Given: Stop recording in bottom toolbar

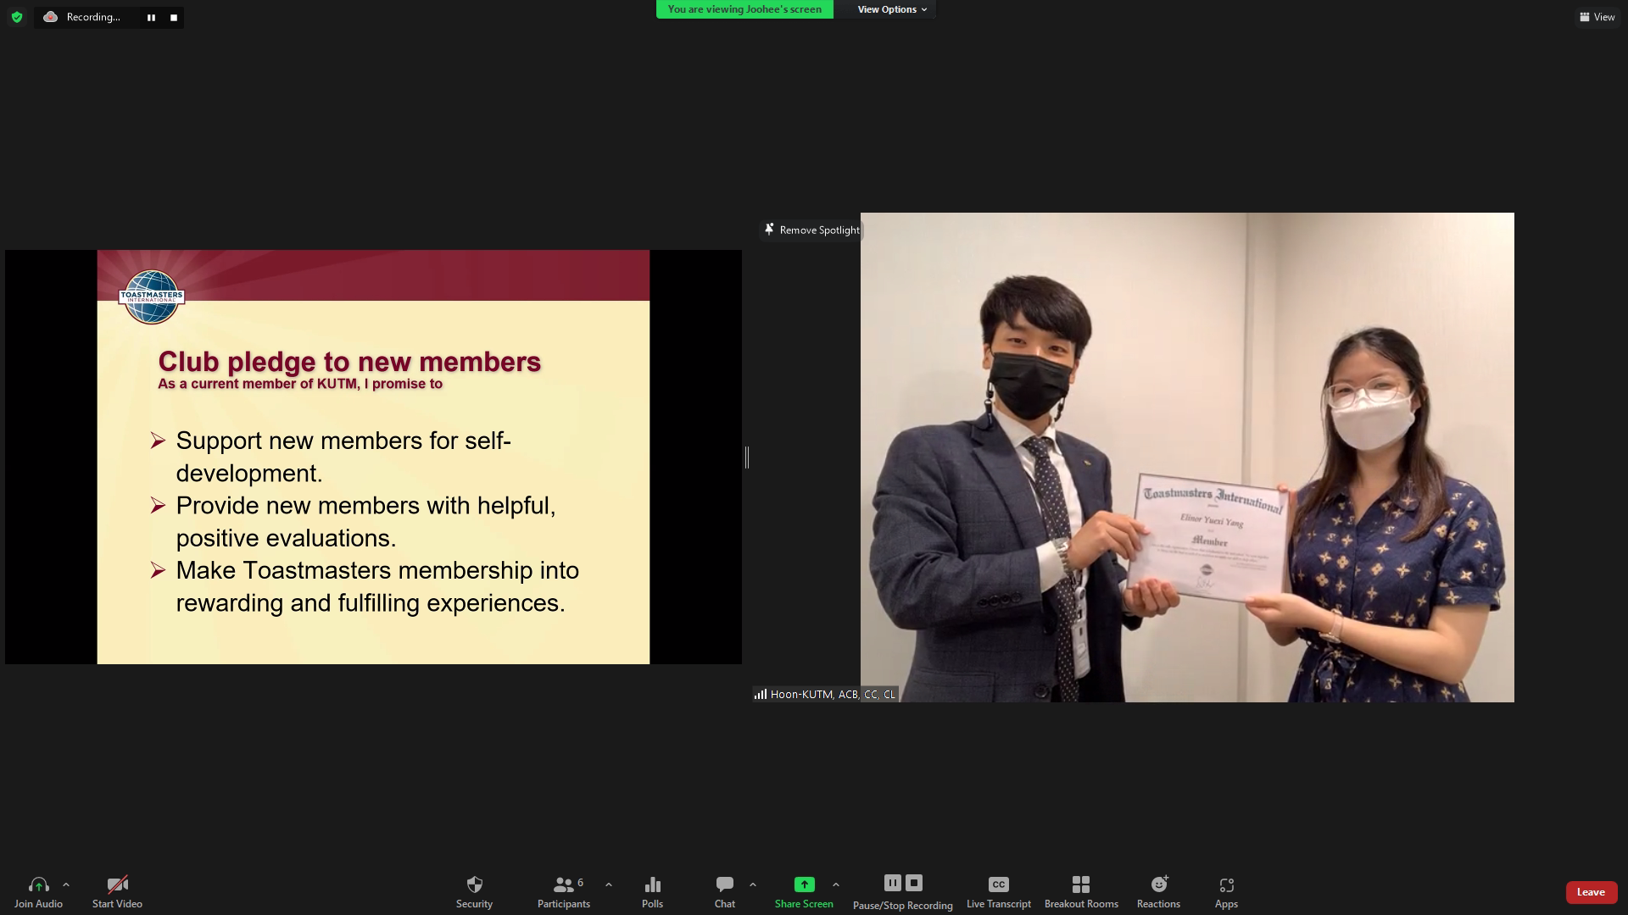Looking at the screenshot, I should coord(914,883).
